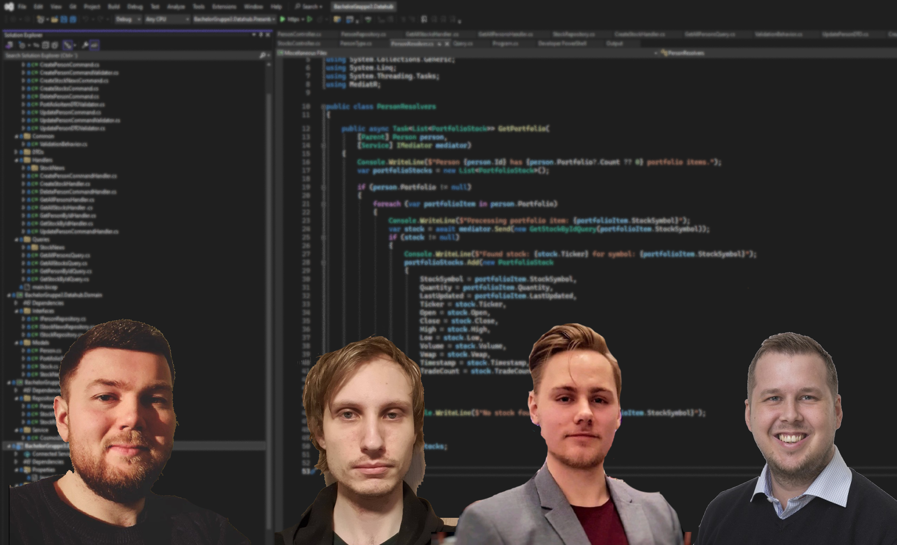
Task: Pin the Solution Explorer panel
Action: [261, 35]
